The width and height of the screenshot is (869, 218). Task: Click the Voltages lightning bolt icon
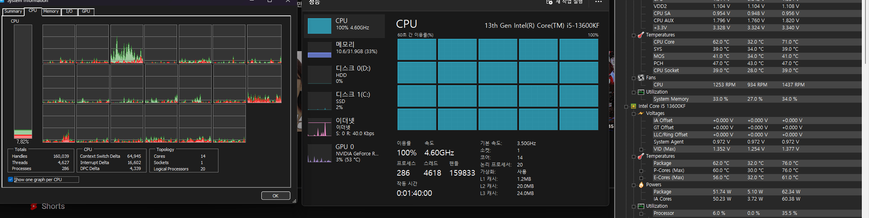point(641,113)
